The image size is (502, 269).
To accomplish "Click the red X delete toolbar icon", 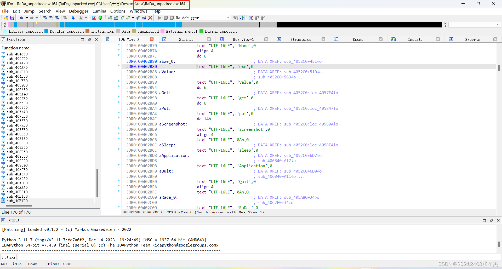I will tap(150, 18).
